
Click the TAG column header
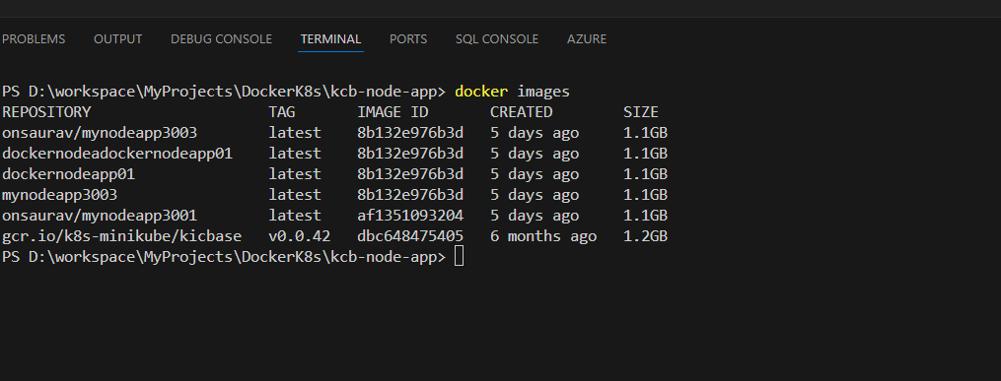[281, 112]
